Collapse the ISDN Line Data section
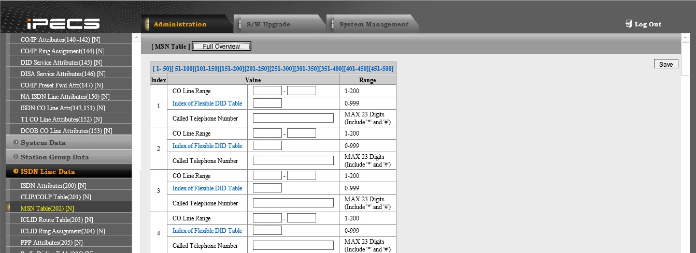The width and height of the screenshot is (696, 253). click(x=48, y=172)
